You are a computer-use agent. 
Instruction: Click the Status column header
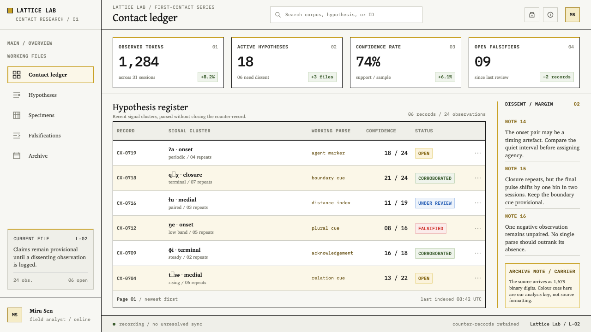point(424,131)
